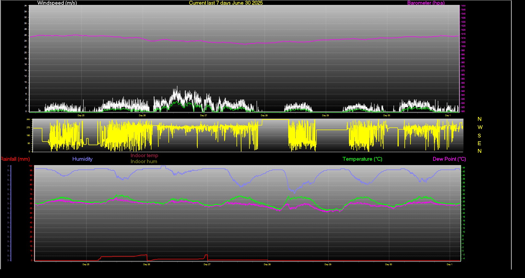Click the green Temperature (°C) legend label

pyautogui.click(x=362, y=159)
